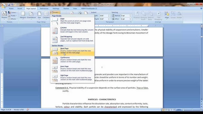Insert a Text Wrapping break
Viewport: 203px width, 114px height.
pyautogui.click(x=72, y=39)
